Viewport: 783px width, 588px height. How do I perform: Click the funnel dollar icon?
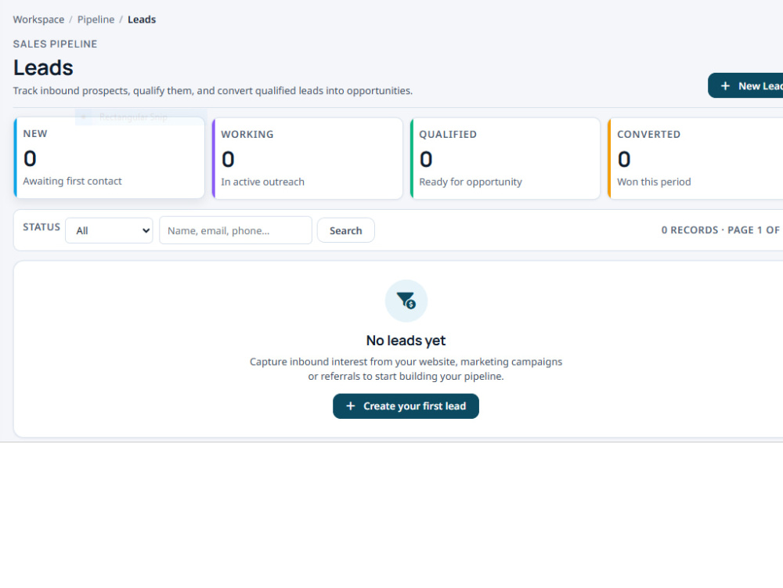406,301
